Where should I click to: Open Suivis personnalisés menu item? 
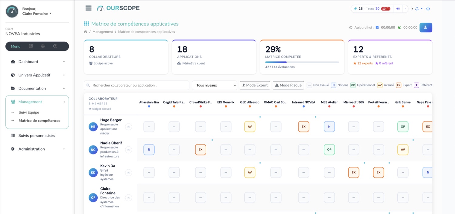point(37,135)
